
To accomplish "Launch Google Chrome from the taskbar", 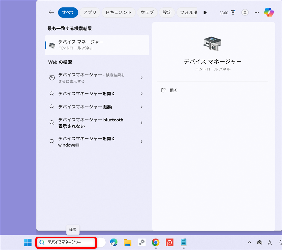I will [x=155, y=243].
